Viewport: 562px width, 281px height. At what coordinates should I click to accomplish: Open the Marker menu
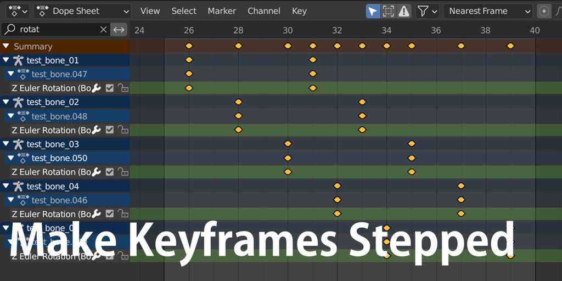222,11
